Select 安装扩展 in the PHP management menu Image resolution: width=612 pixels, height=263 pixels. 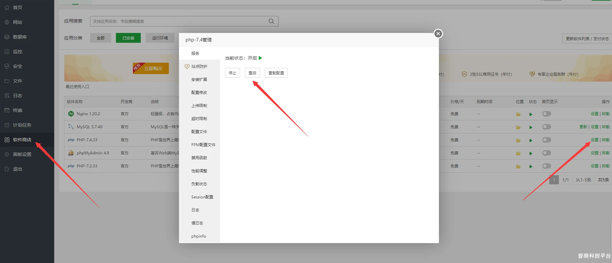[x=199, y=80]
